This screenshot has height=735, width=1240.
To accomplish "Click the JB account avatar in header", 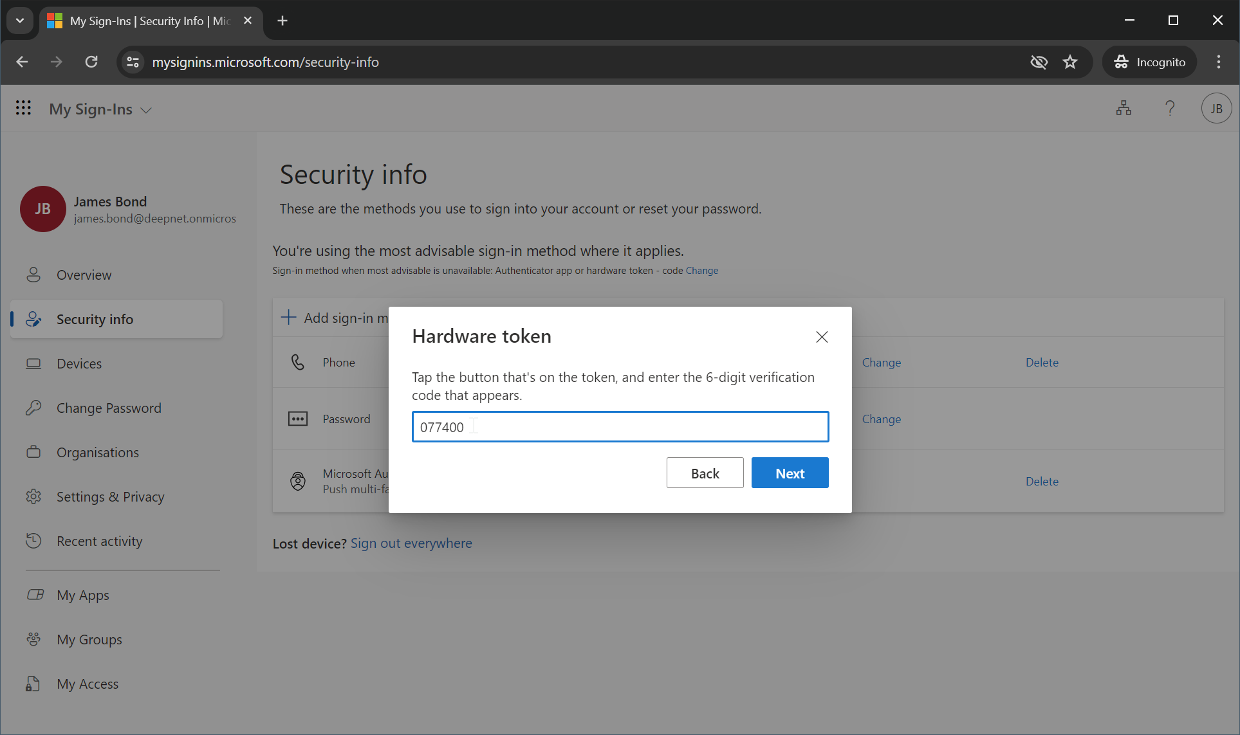I will point(1216,108).
